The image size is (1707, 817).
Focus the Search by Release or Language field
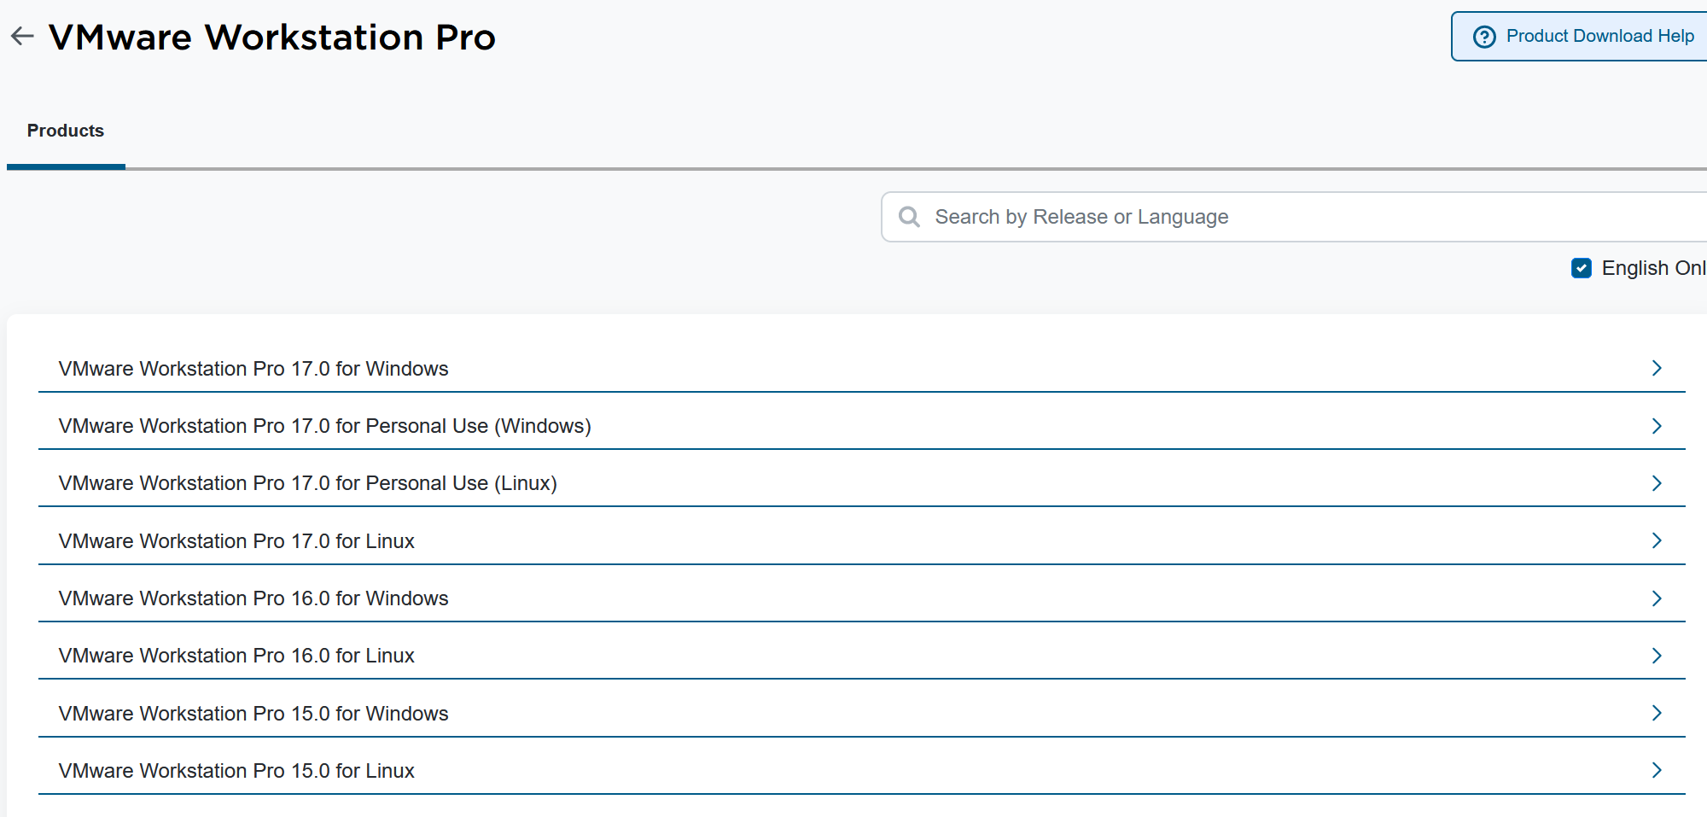(x=1294, y=217)
